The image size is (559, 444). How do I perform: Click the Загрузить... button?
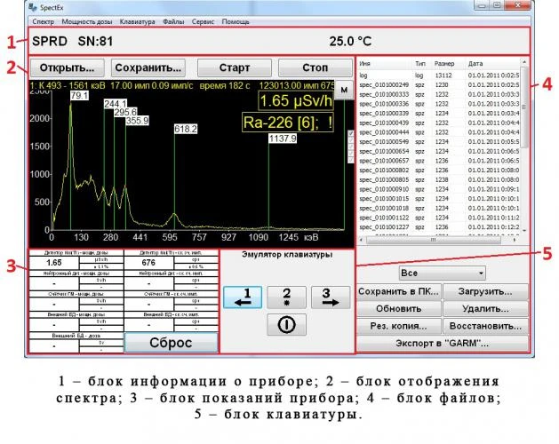[x=485, y=291]
